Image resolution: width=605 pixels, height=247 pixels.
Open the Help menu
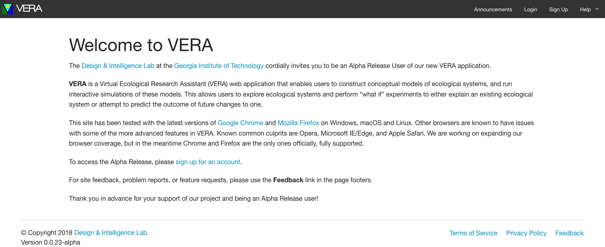pyautogui.click(x=585, y=10)
